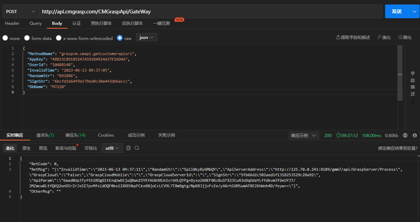The image size is (420, 222).
Task: Switch to the Query tab
Action: coord(36,23)
